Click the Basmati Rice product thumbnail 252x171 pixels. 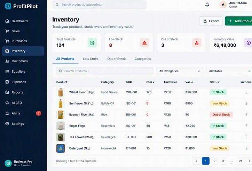(x=61, y=115)
